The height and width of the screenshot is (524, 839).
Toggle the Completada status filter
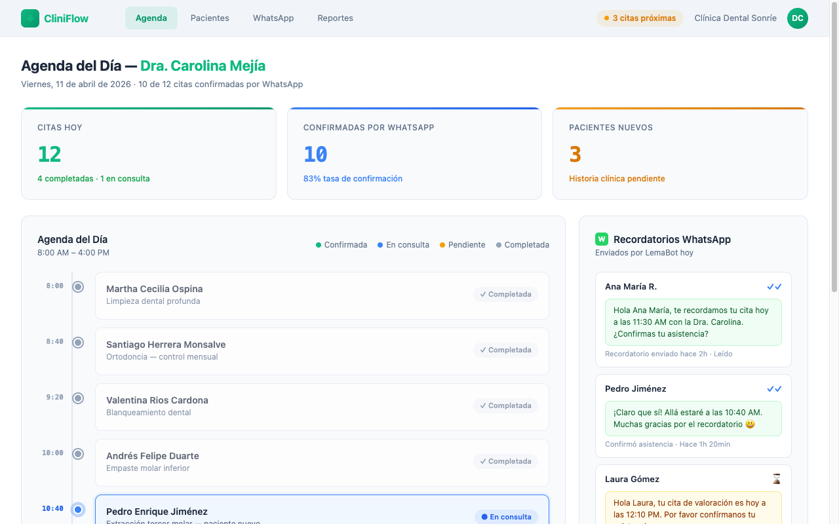pos(522,244)
